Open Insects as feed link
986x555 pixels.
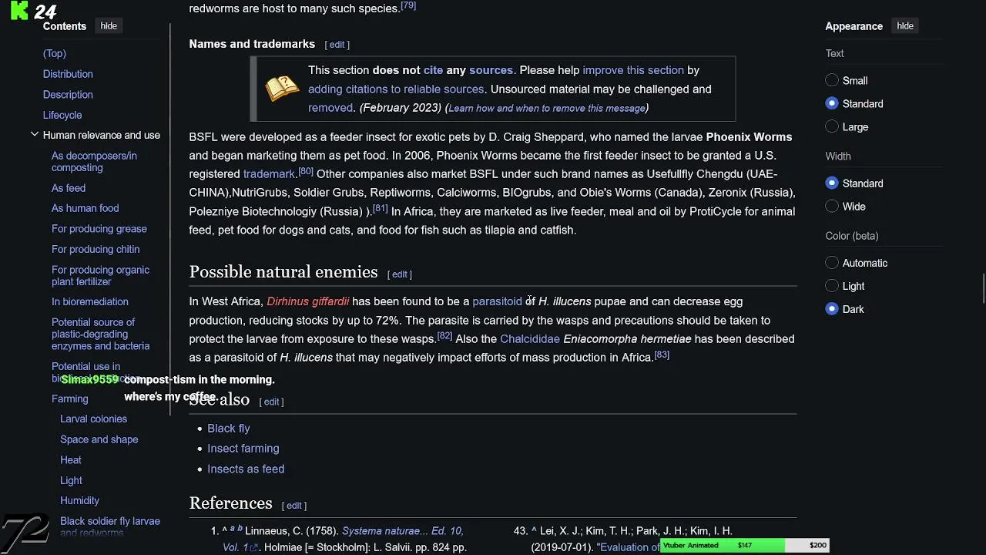coord(246,469)
